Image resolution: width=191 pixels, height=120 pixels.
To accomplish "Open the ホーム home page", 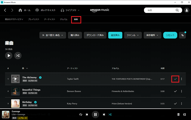I will coord(24,10).
